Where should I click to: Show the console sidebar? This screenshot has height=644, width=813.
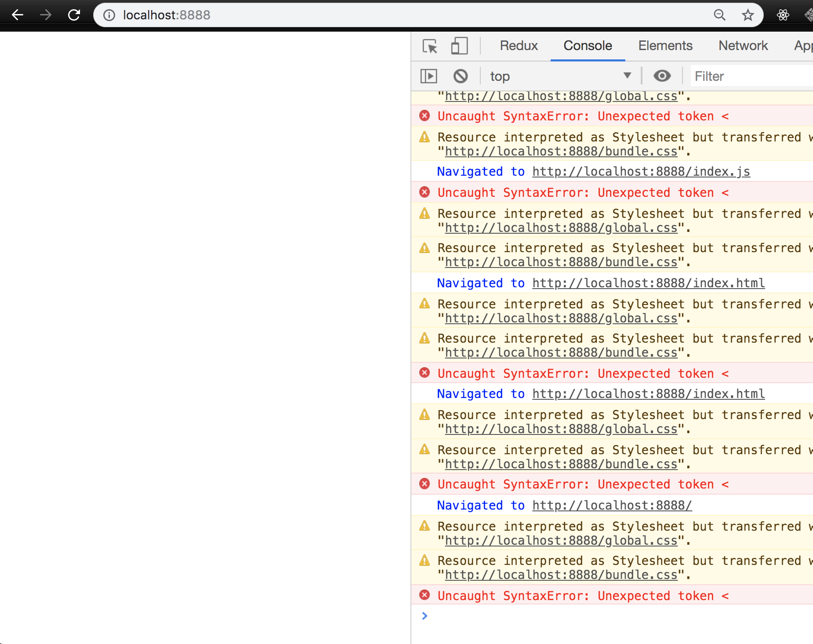click(429, 76)
